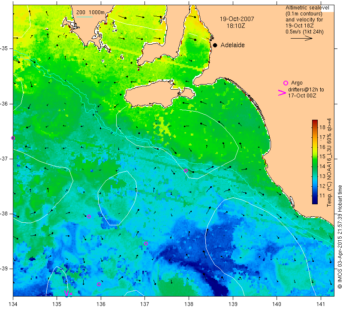
Task: Click the magenta drifter arrow in the legend
Action: pos(282,93)
